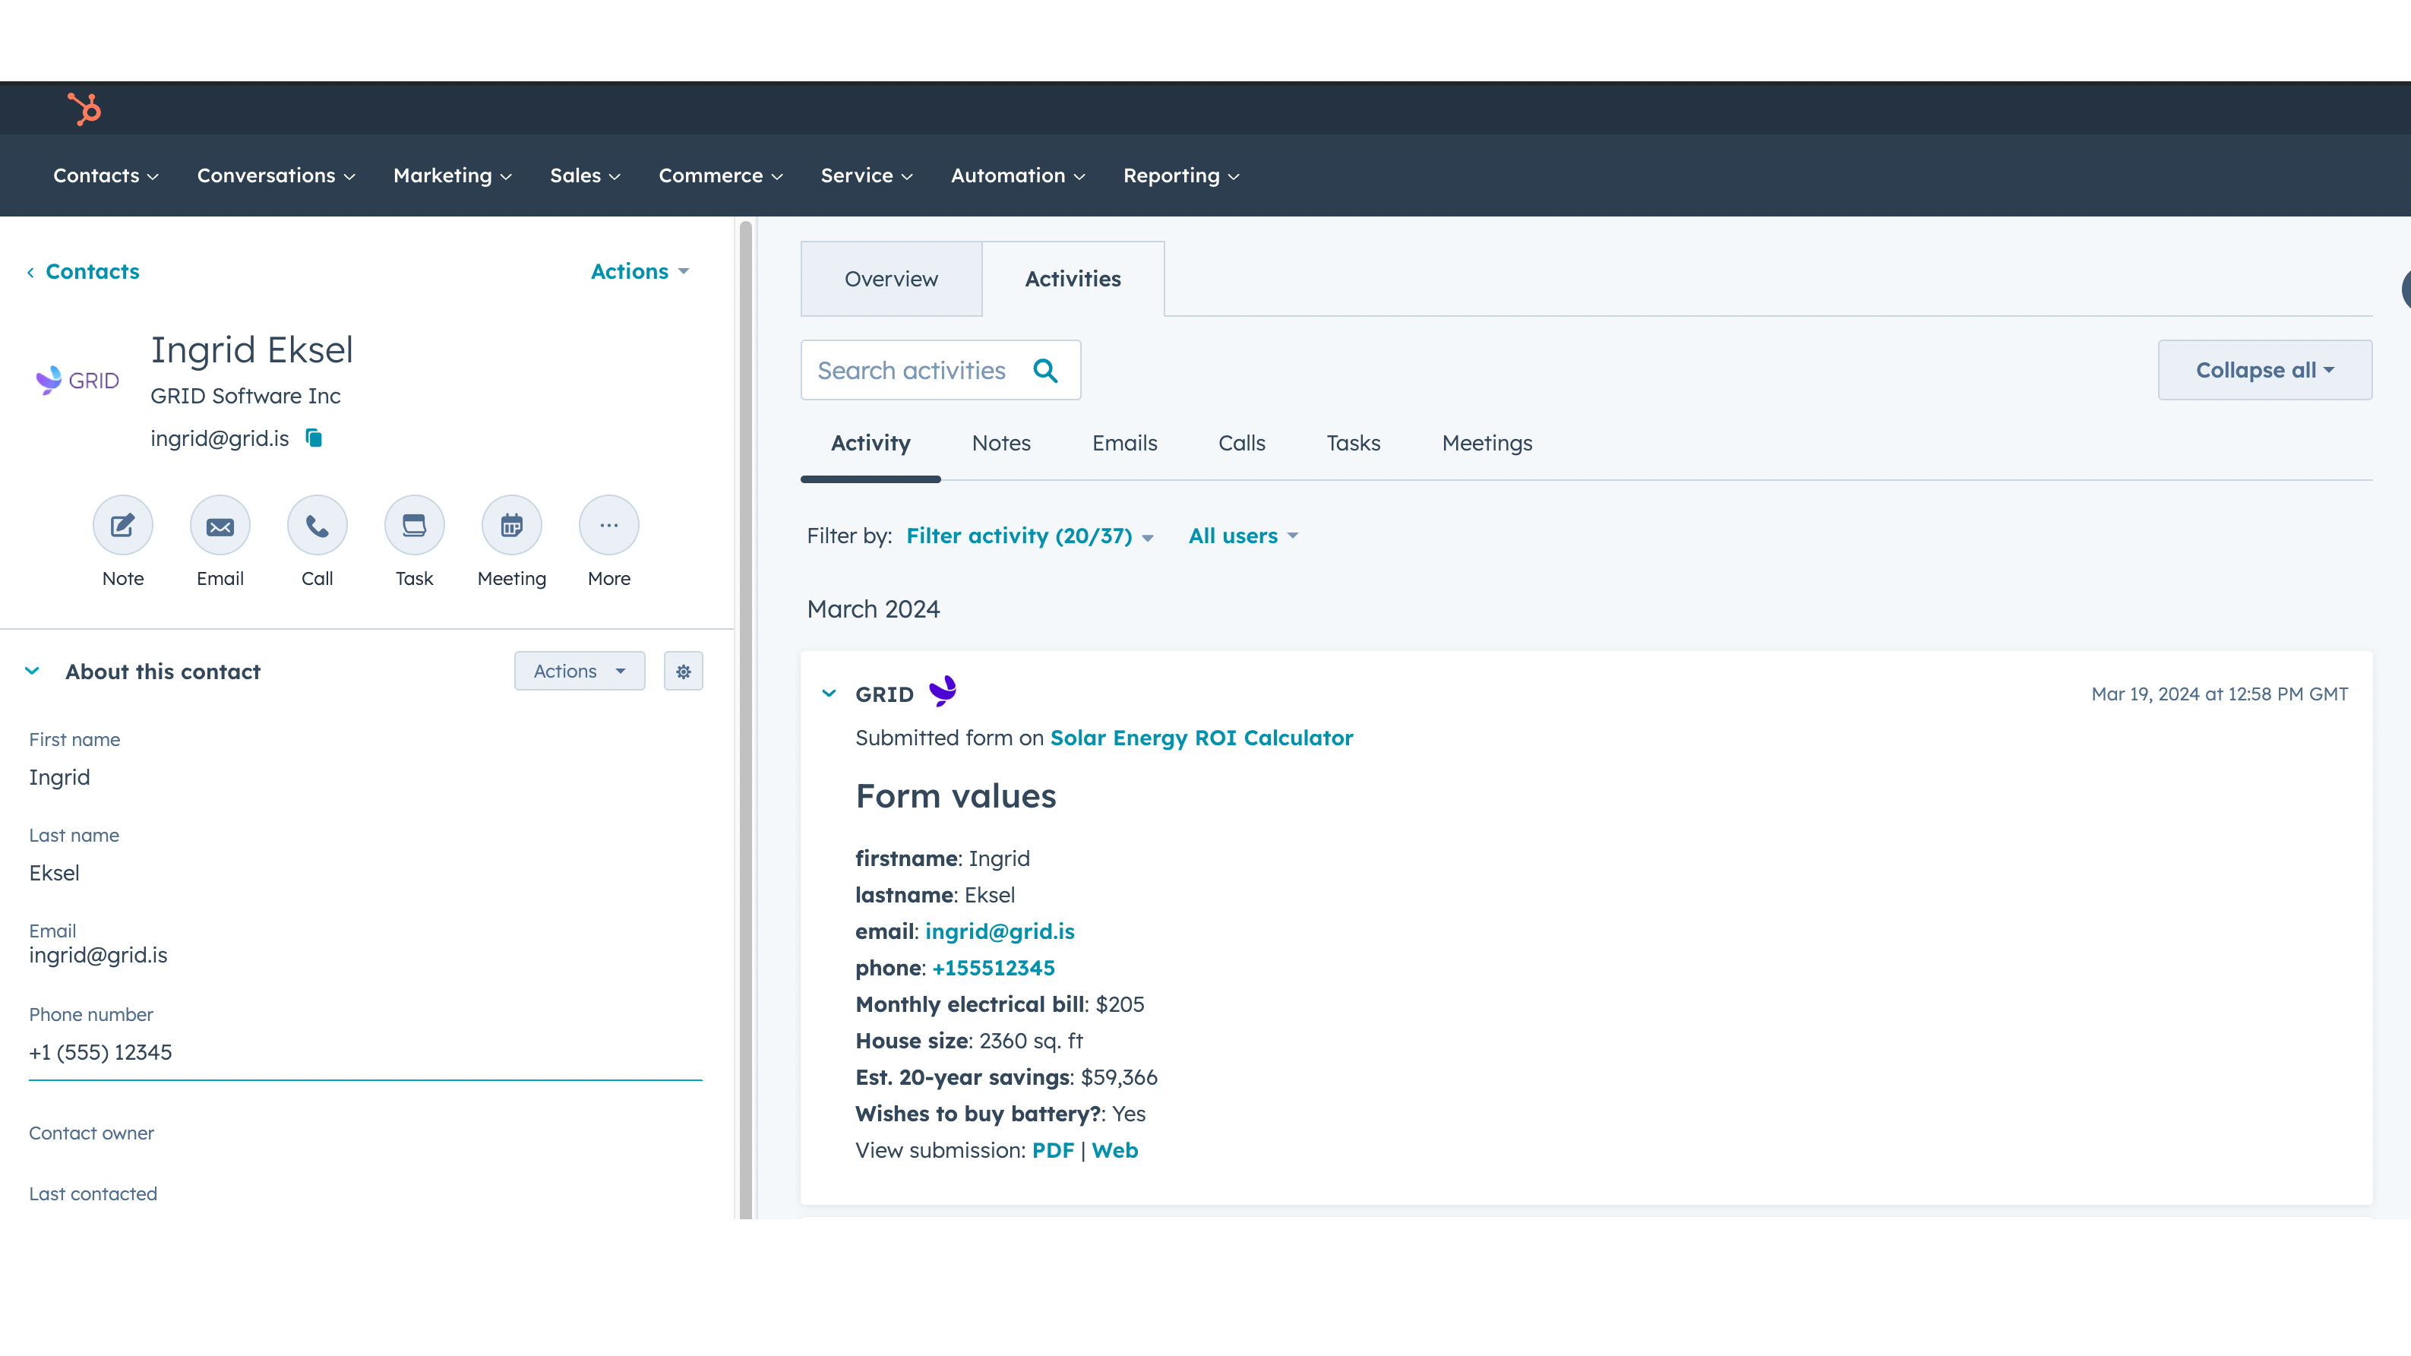Screen dimensions: 2411x1356
Task: Collapse the About this contact section
Action: 32,671
